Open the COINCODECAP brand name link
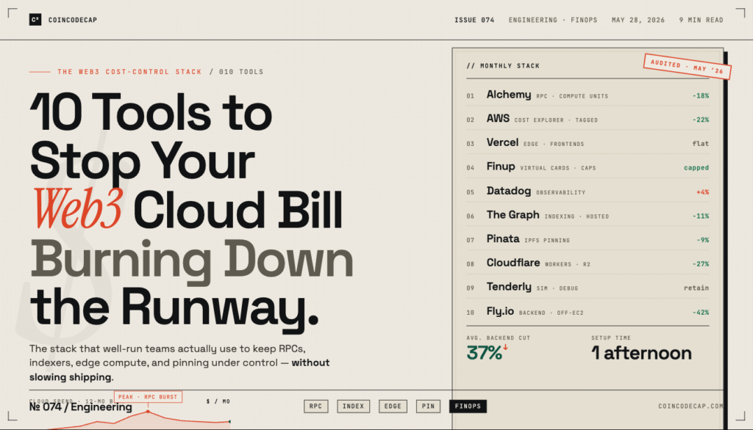Image resolution: width=753 pixels, height=430 pixels. (73, 20)
